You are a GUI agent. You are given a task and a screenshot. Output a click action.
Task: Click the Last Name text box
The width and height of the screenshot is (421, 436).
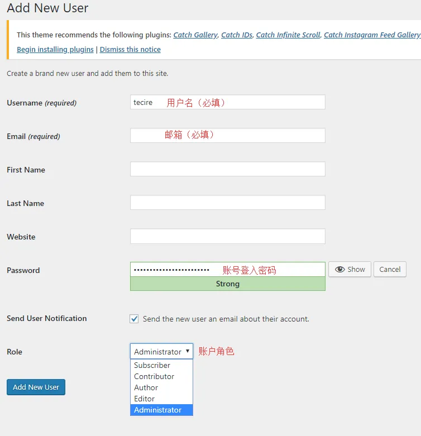click(227, 203)
